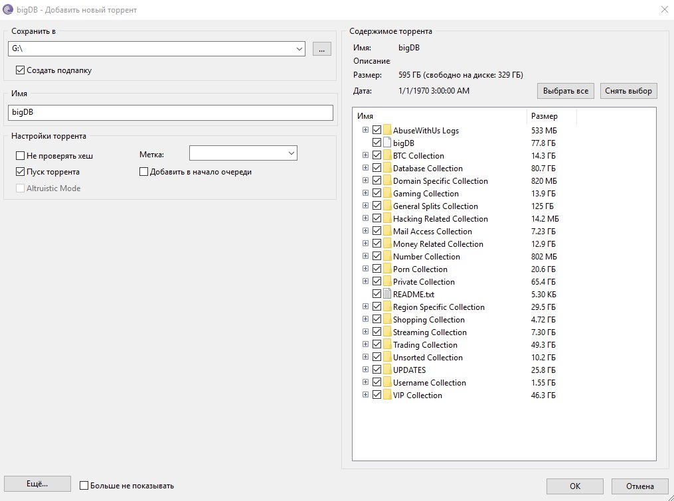The image size is (674, 501).
Task: Click the browse '...' folder button
Action: pyautogui.click(x=322, y=49)
